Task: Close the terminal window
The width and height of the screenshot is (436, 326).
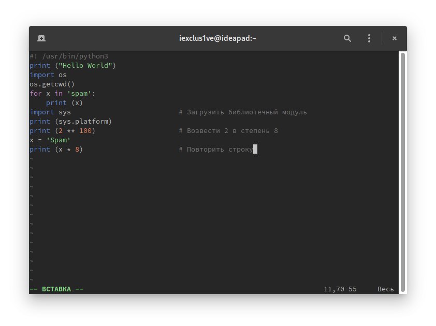Action: (x=394, y=38)
